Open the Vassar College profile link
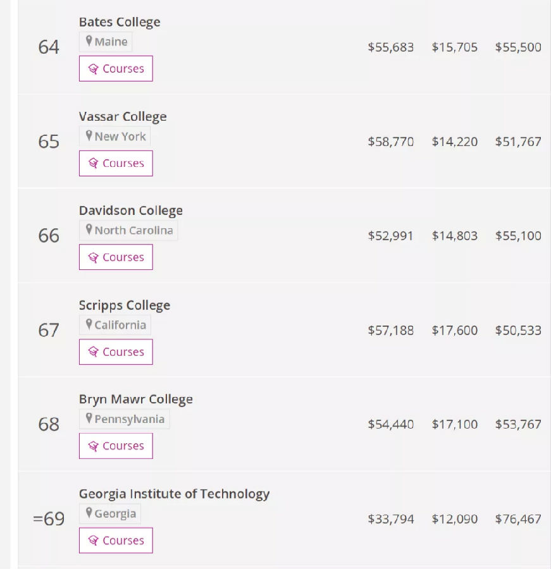 click(123, 116)
